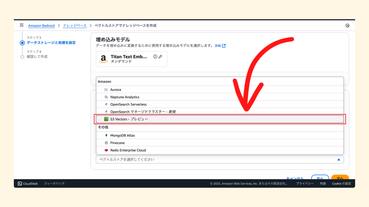Collapse the ベクトルストアを選択 dropdown arrow
The height and width of the screenshot is (207, 369).
pyautogui.click(x=339, y=159)
